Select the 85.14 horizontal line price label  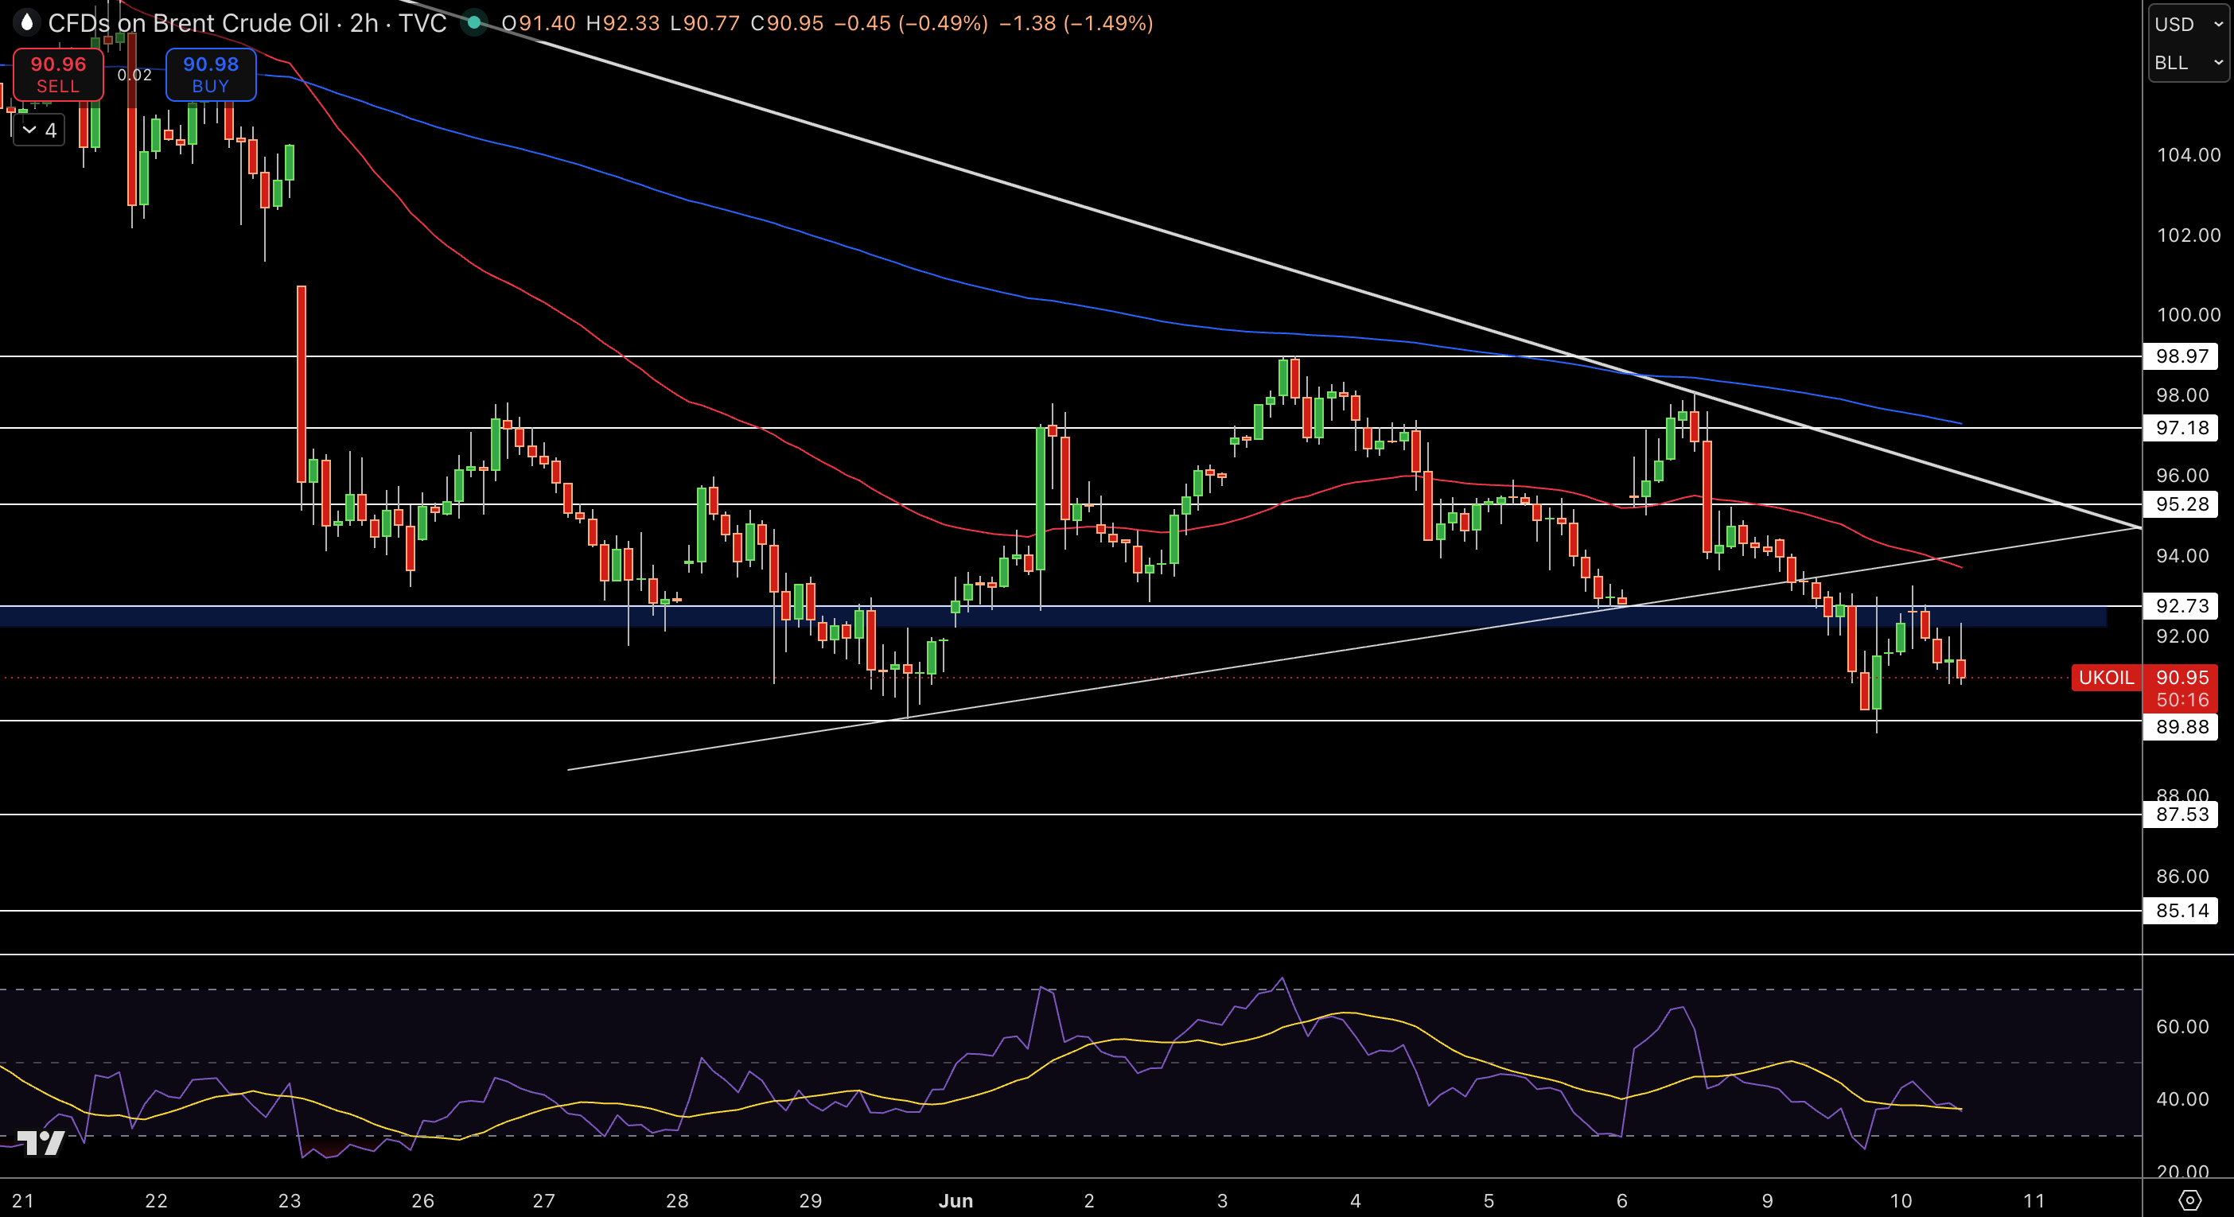point(2181,910)
